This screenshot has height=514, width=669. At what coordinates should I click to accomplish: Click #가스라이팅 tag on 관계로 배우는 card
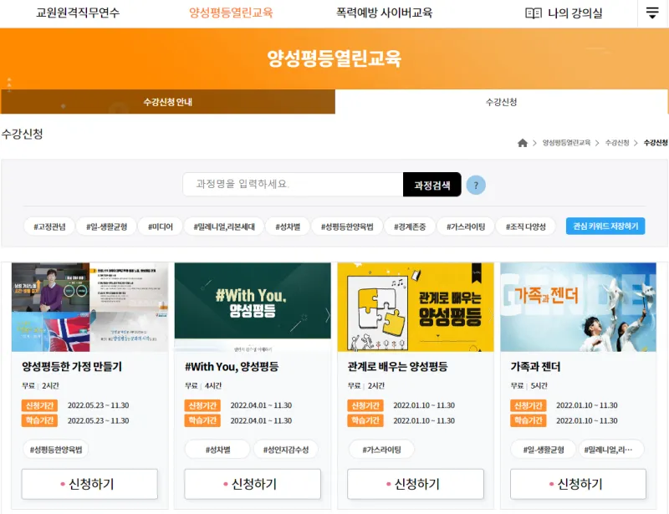[x=381, y=449]
